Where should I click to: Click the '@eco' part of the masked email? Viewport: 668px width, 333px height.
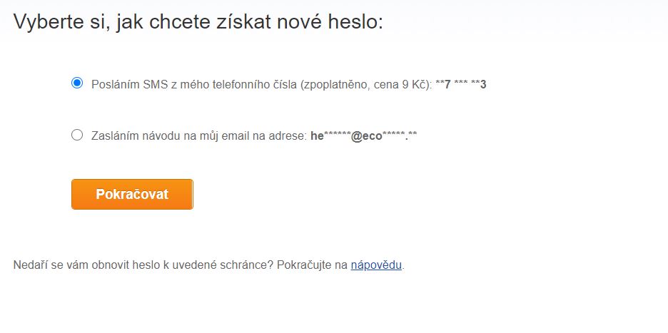pyautogui.click(x=366, y=136)
